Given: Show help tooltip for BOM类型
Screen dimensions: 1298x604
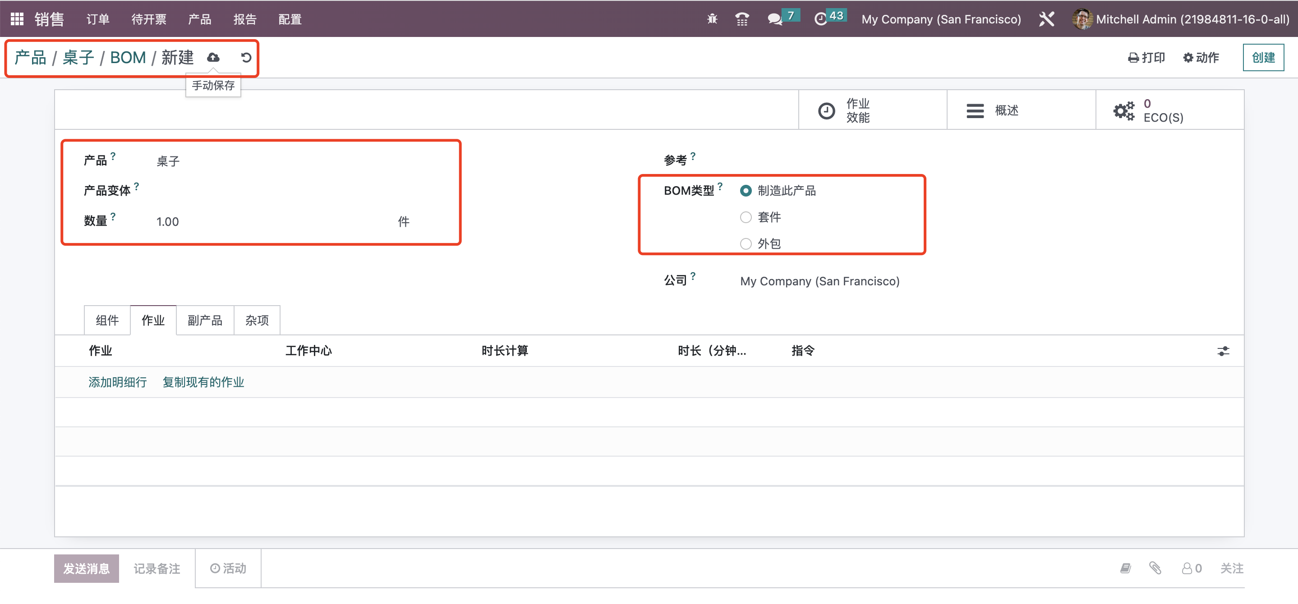Looking at the screenshot, I should (720, 187).
